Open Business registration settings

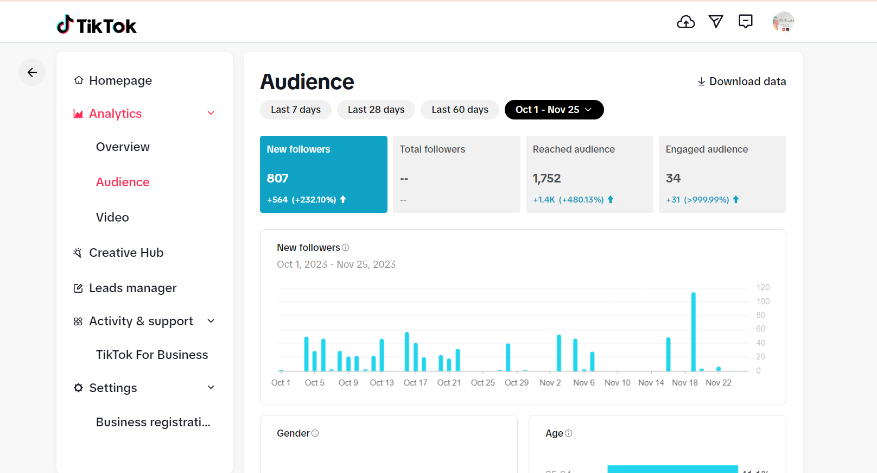(153, 422)
